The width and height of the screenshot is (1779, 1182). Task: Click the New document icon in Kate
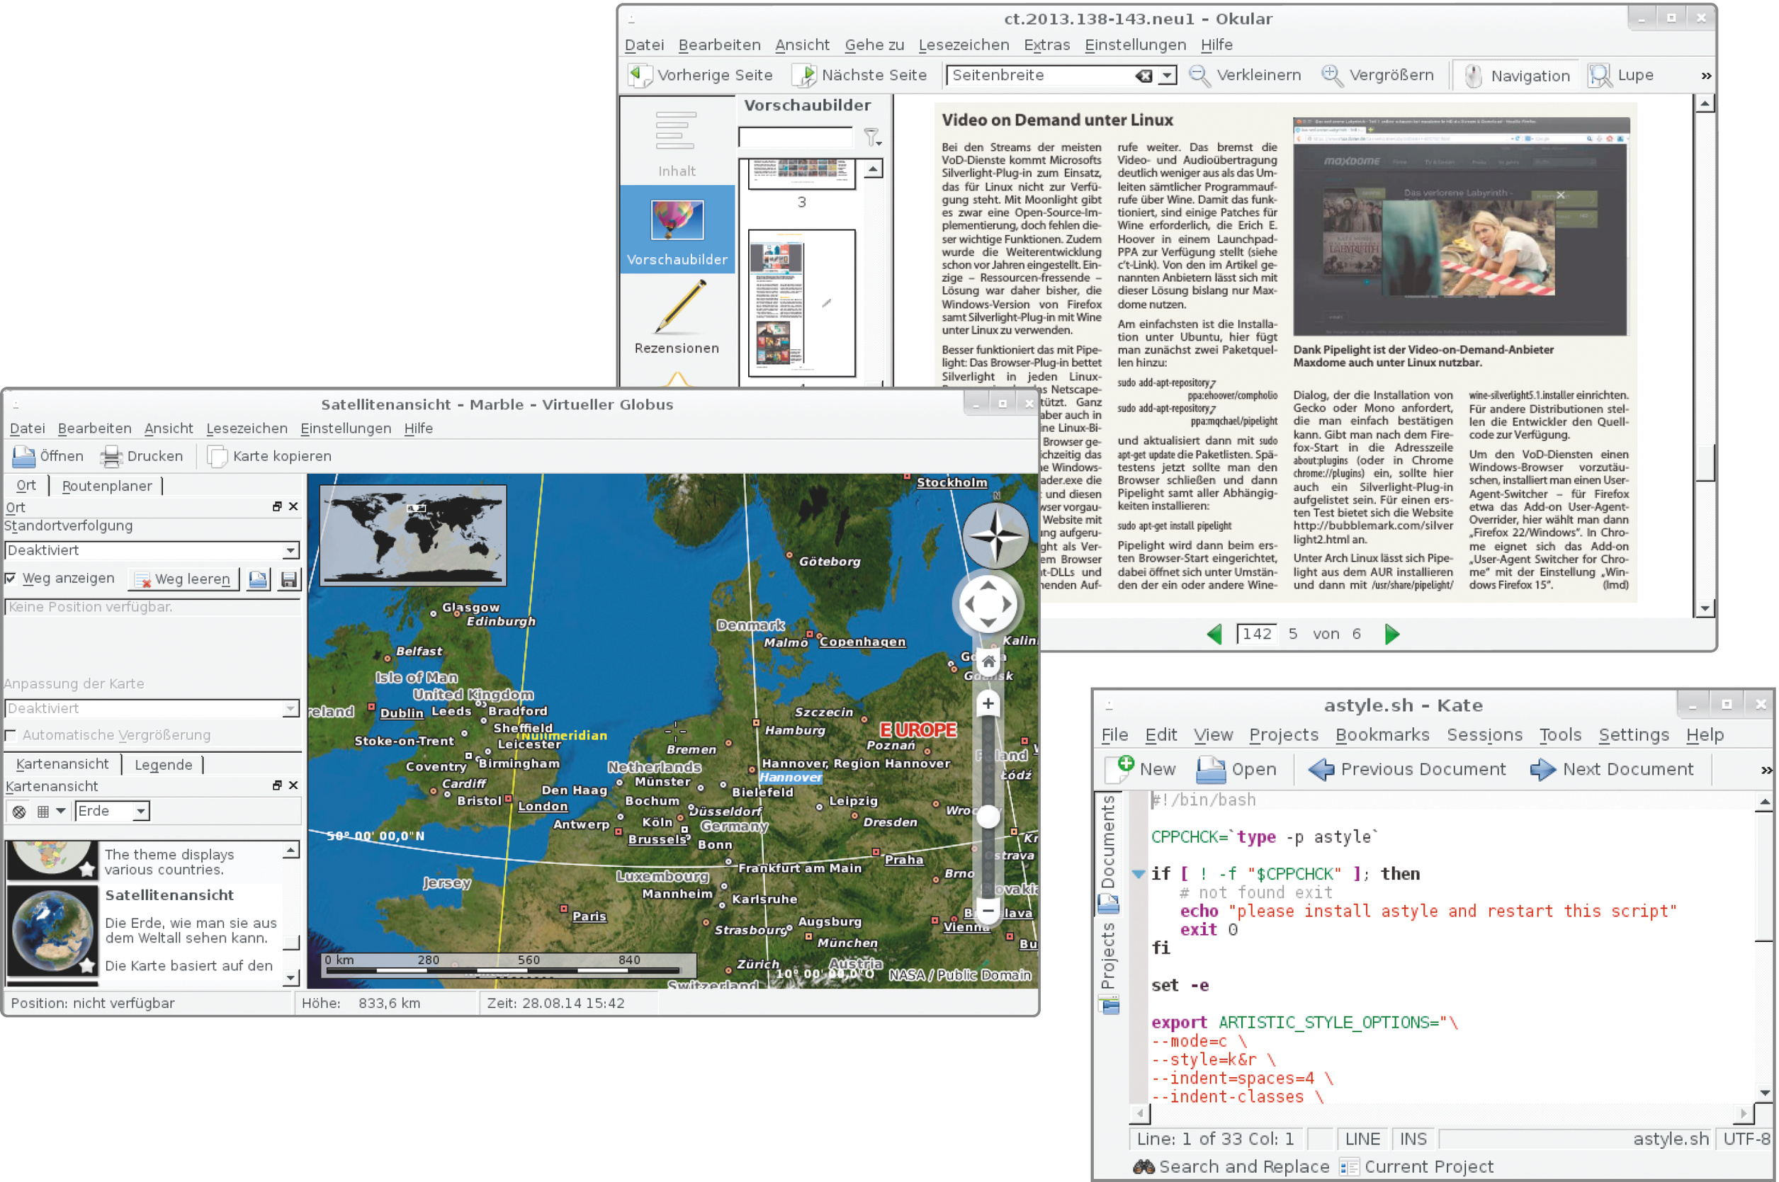[x=1120, y=769]
